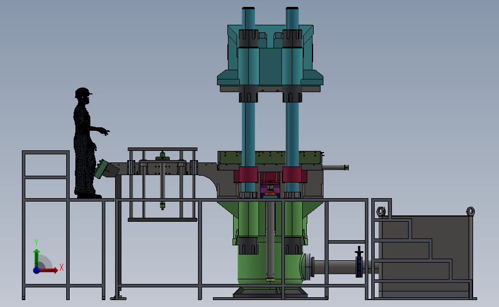
Task: Select the right teal press column above crosshead
Action: 292,19
